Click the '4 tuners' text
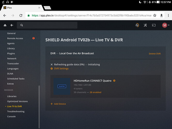Viewport: 172px width, 129px height. click(x=78, y=88)
